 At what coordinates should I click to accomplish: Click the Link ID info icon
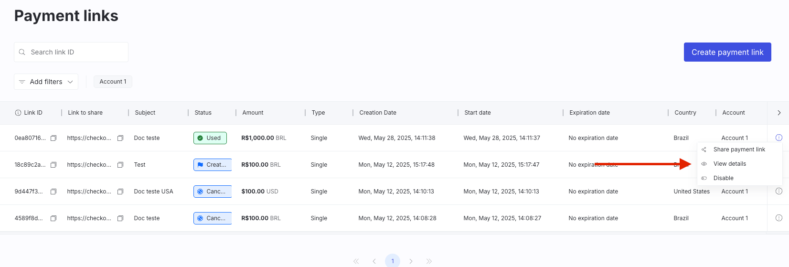18,113
